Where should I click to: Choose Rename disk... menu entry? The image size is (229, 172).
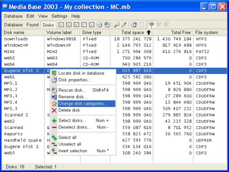coord(83,97)
